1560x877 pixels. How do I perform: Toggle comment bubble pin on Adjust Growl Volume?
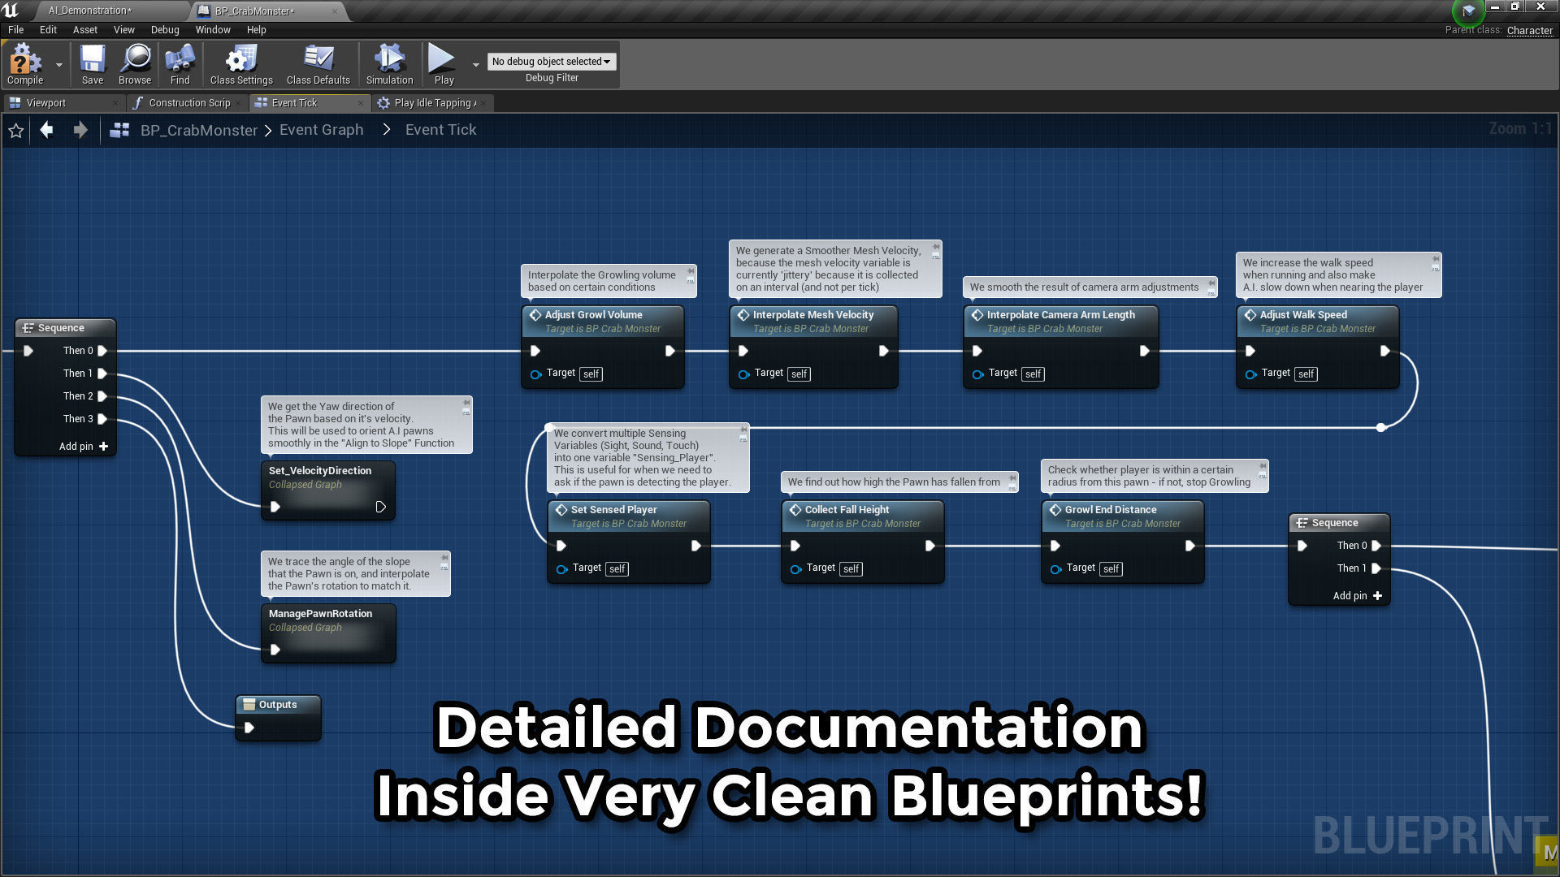click(691, 271)
